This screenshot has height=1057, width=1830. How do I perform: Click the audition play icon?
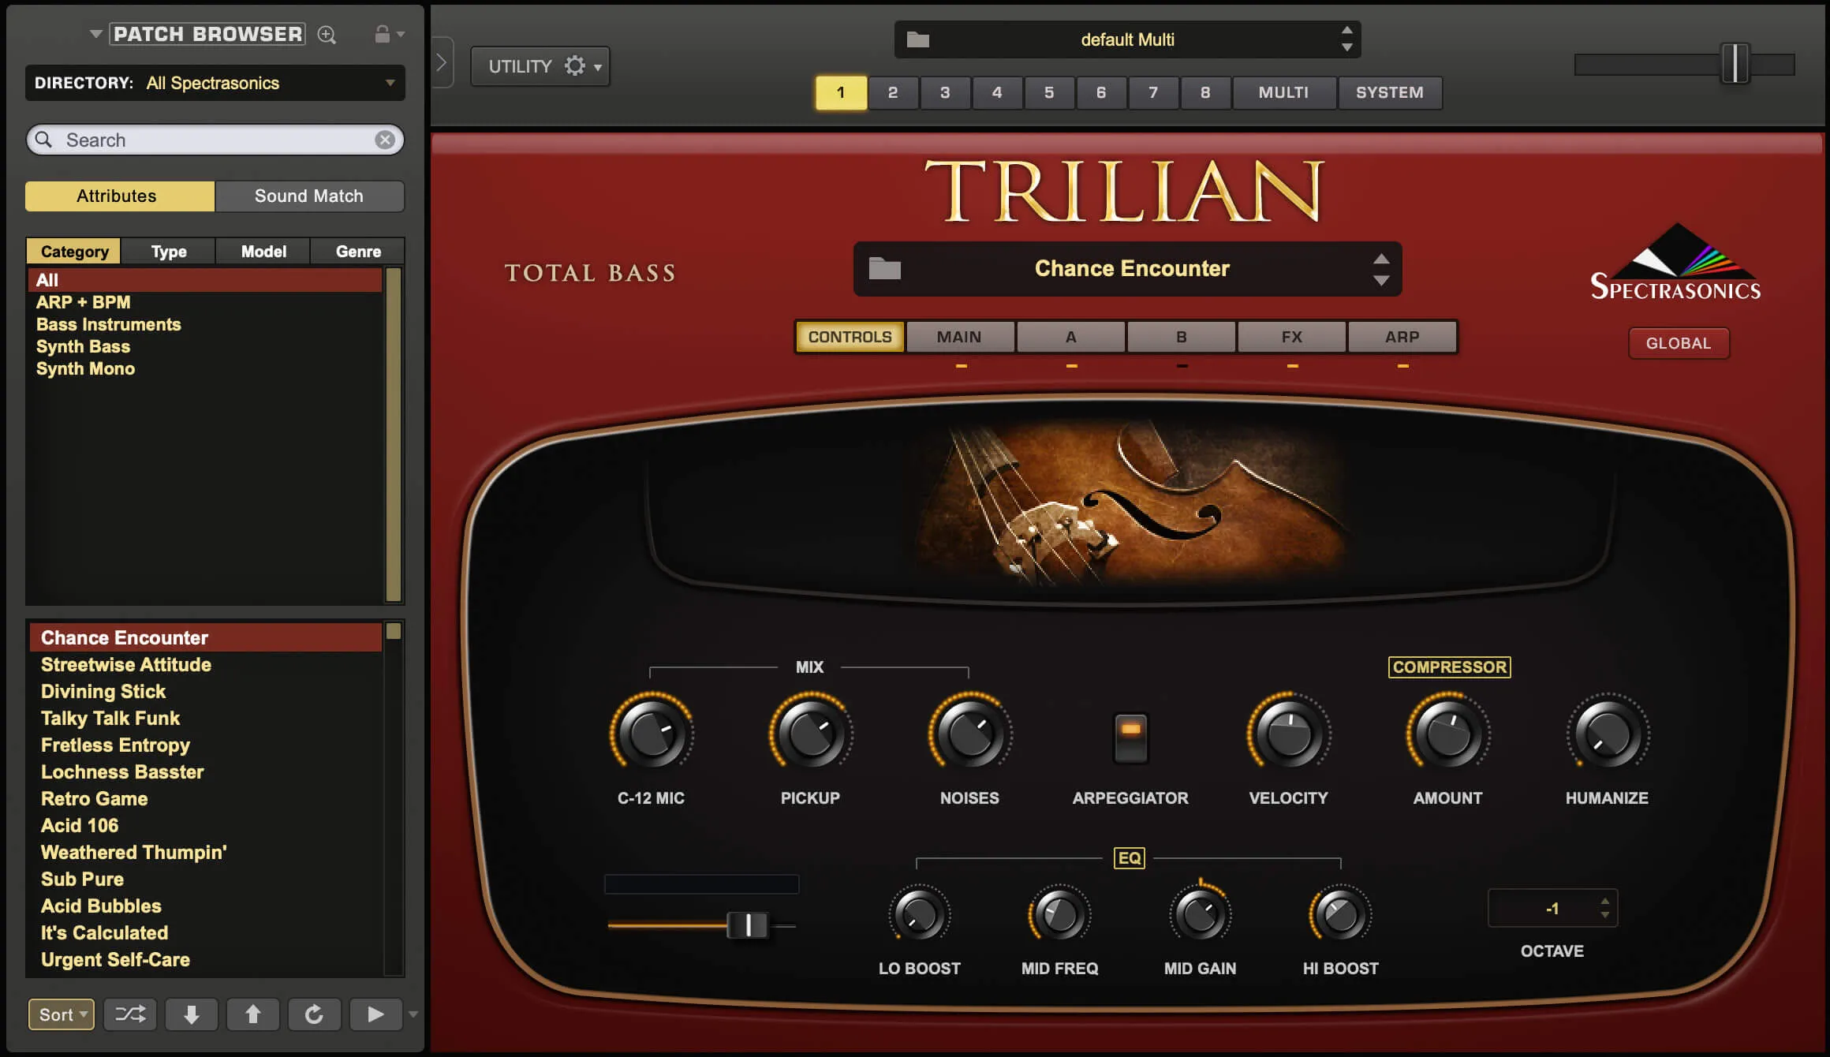[375, 1014]
